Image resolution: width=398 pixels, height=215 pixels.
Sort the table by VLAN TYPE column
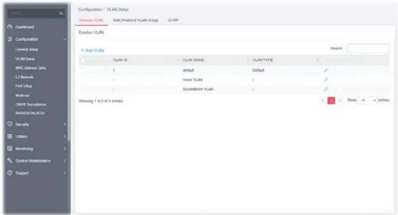[263, 60]
